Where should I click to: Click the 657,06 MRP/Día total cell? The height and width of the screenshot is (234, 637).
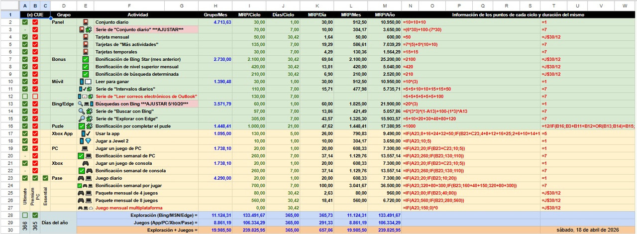[x=317, y=230]
